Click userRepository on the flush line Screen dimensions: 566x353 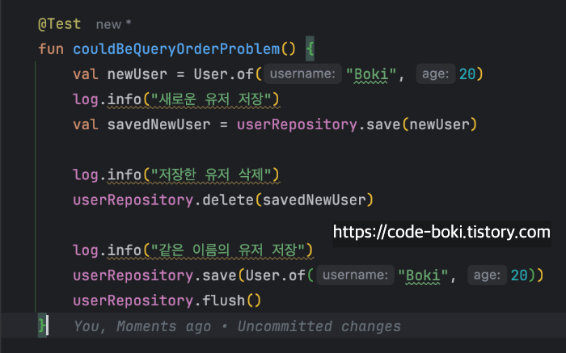[x=133, y=300]
